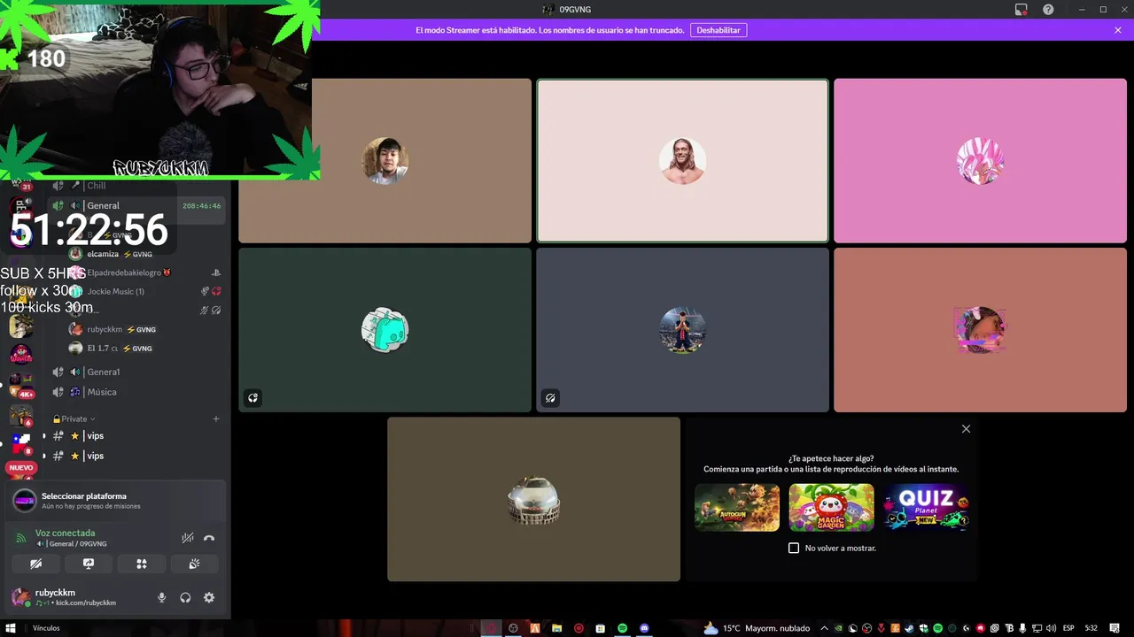Open the Chill voice channel
1134x637 pixels.
coord(137,186)
